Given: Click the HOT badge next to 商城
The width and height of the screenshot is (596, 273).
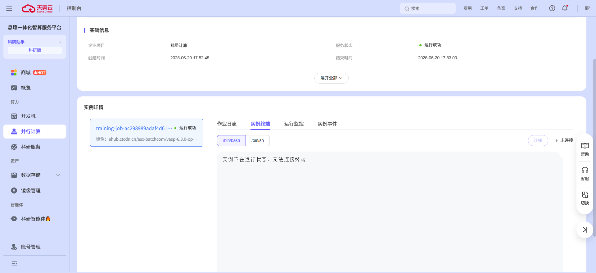Looking at the screenshot, I should (x=40, y=73).
